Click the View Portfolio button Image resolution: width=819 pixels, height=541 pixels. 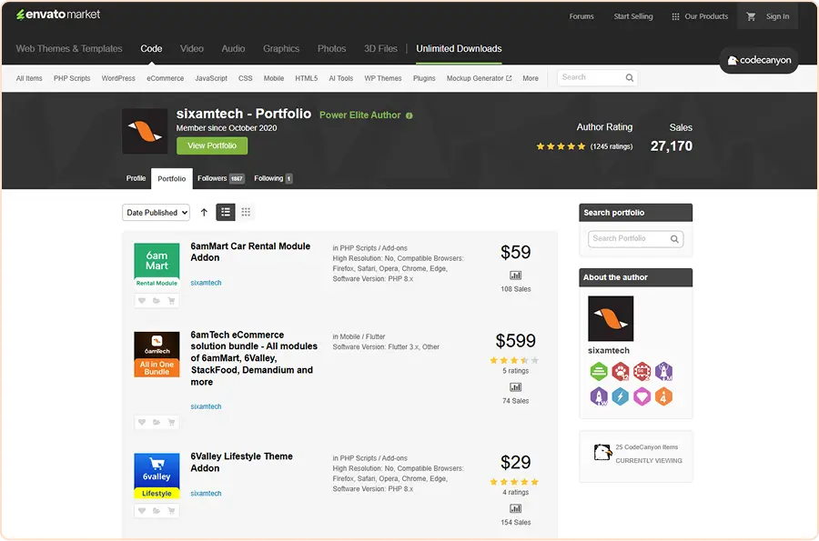click(x=212, y=145)
